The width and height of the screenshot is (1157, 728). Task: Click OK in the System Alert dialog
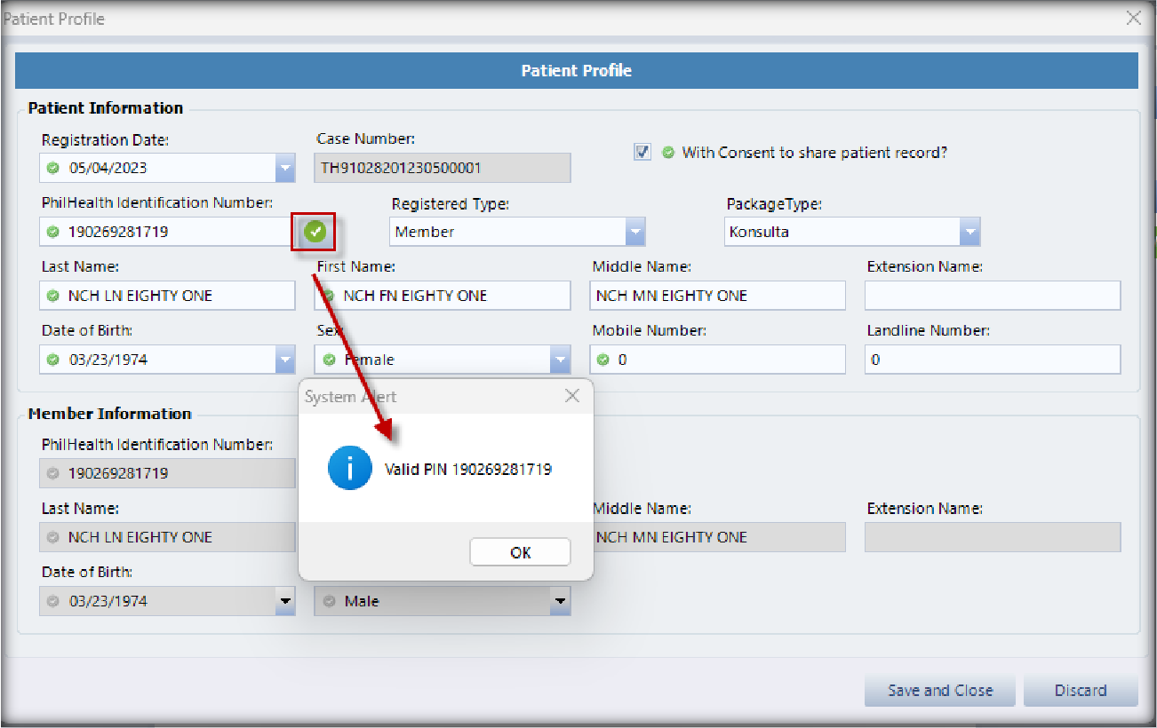[520, 552]
